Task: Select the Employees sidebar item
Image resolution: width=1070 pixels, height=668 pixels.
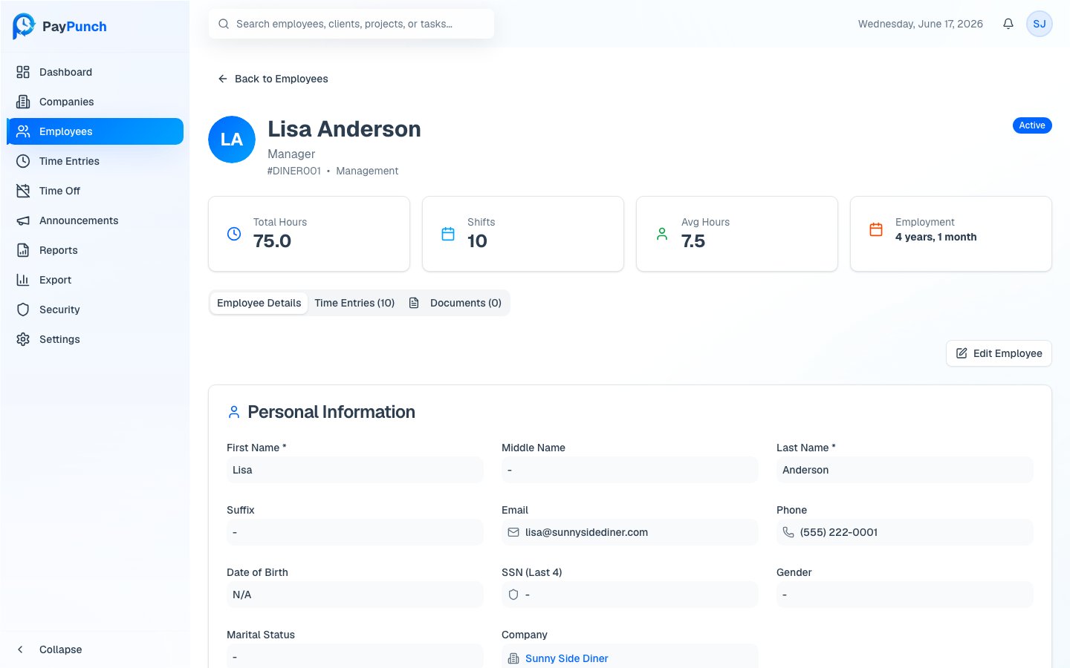Action: tap(95, 131)
